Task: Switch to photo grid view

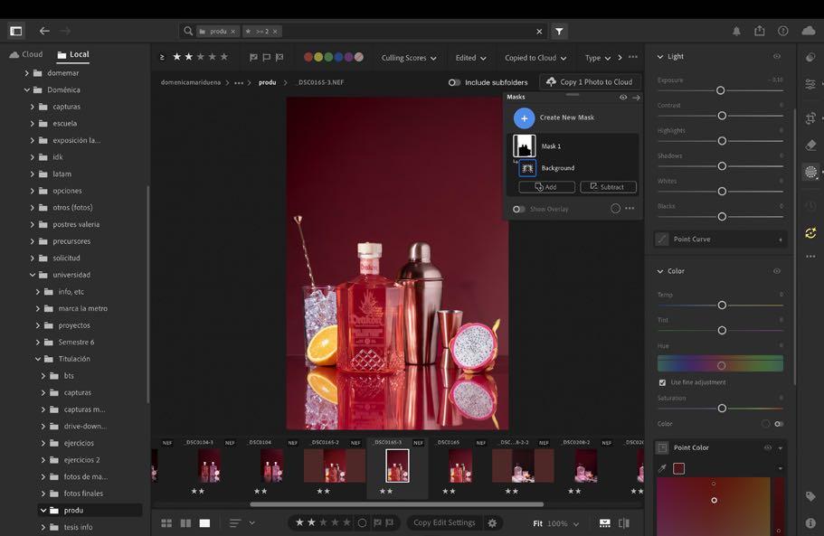Action: (x=166, y=522)
